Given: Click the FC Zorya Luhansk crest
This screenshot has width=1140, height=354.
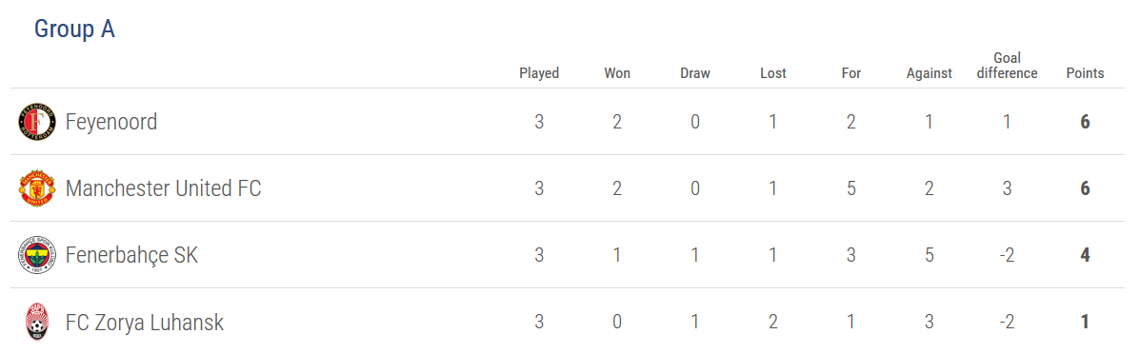Looking at the screenshot, I should click(x=37, y=322).
